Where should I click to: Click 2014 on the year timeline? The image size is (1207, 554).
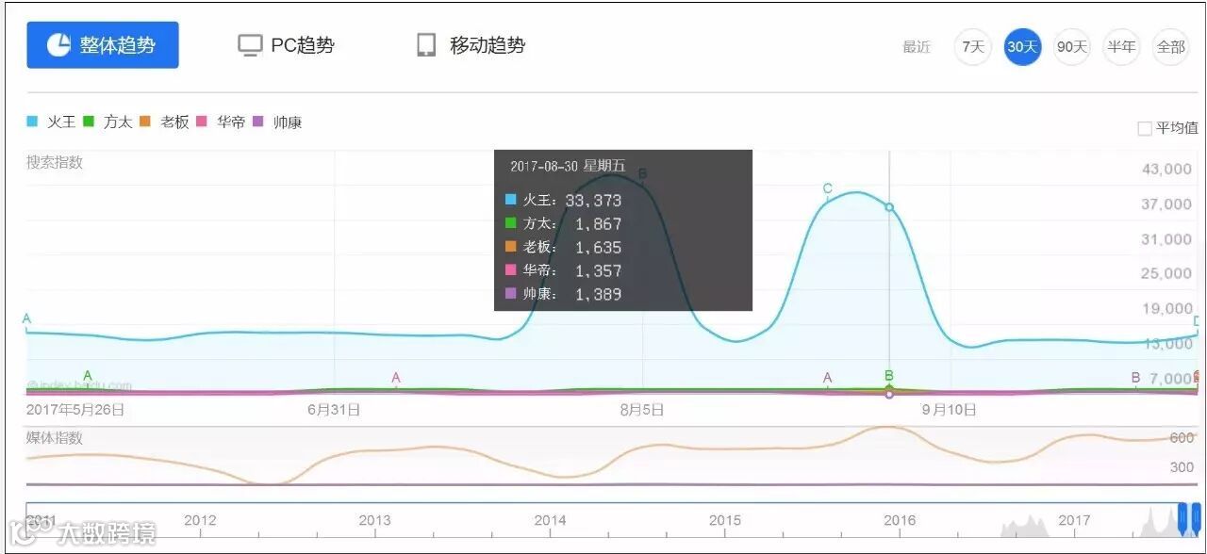pos(550,520)
